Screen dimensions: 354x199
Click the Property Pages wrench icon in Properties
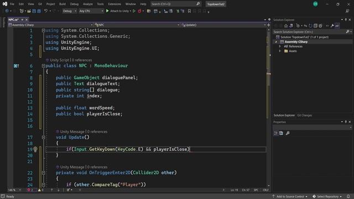coord(288,133)
